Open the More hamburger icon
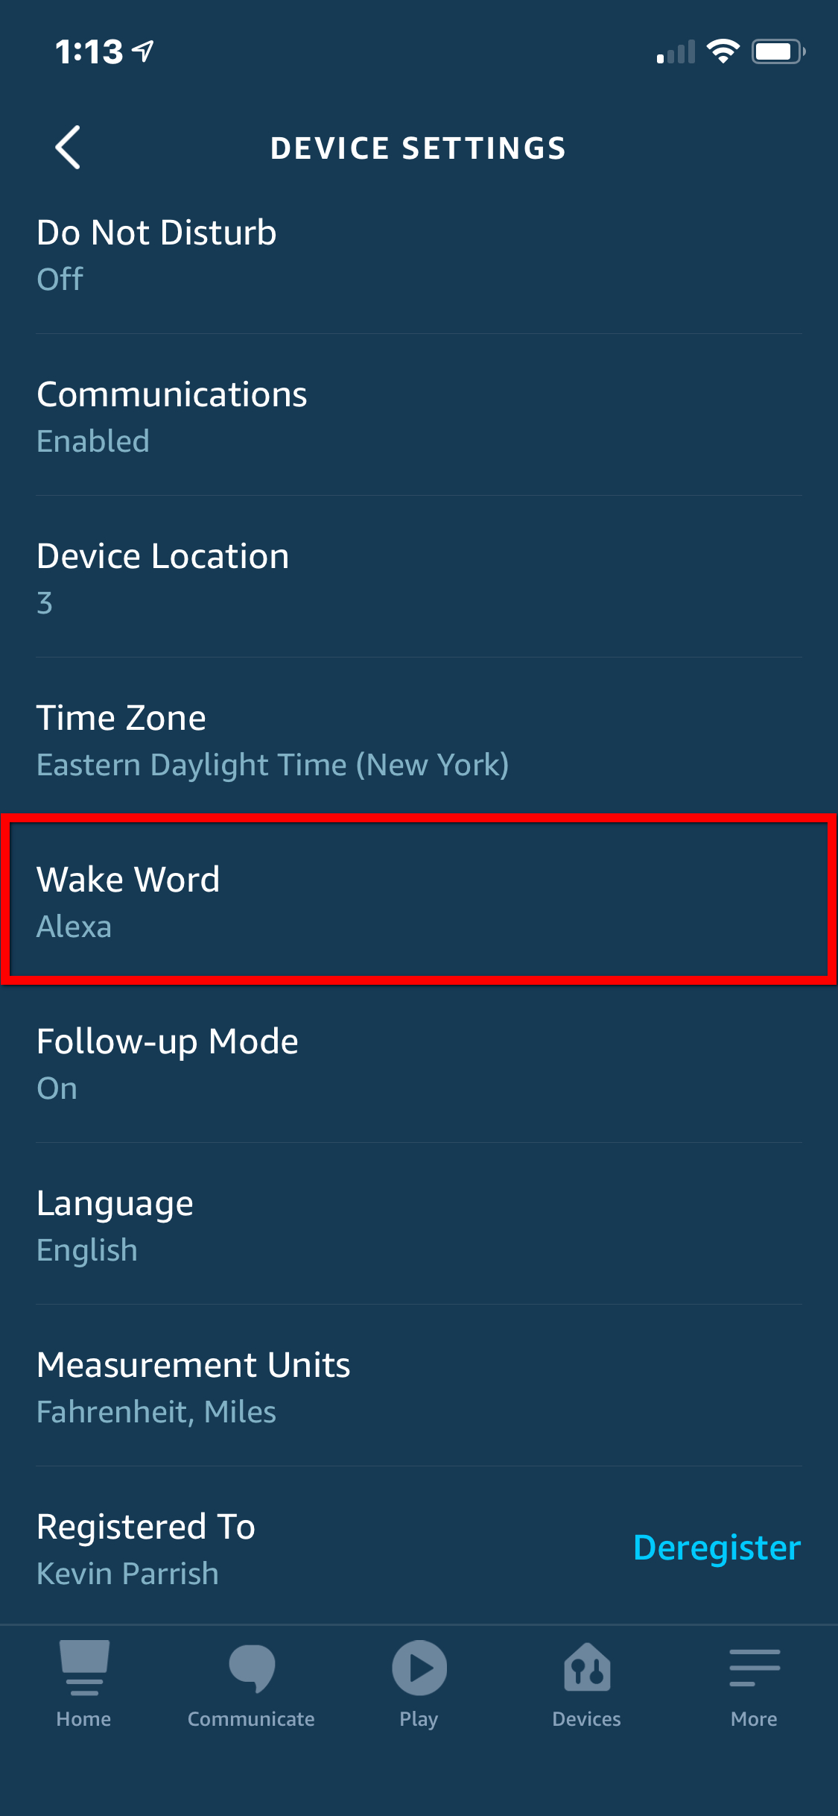This screenshot has width=838, height=1816. coord(755,1668)
